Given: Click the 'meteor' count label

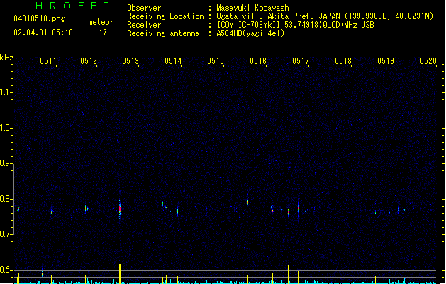Looking at the screenshot, I should [101, 22].
